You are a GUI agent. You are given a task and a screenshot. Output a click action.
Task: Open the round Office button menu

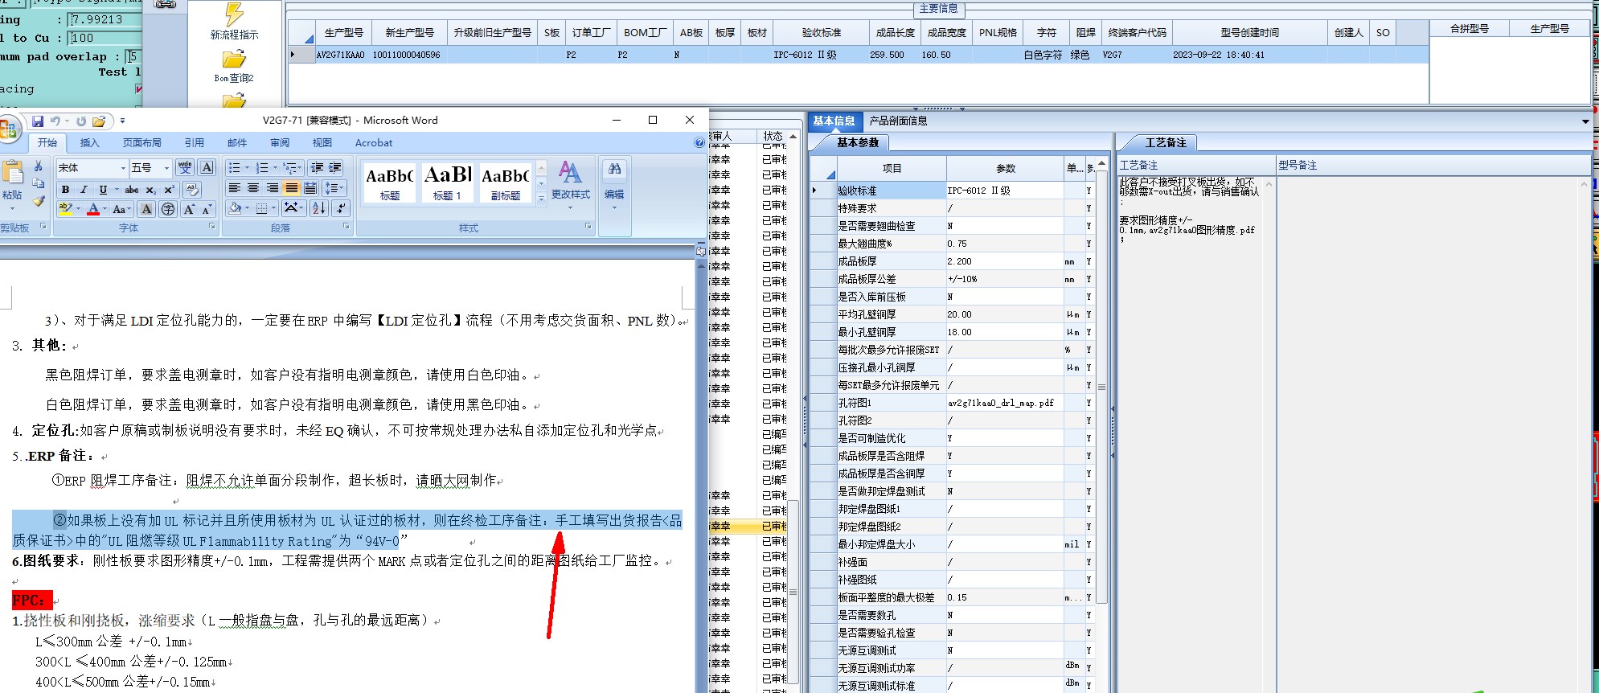click(x=7, y=129)
